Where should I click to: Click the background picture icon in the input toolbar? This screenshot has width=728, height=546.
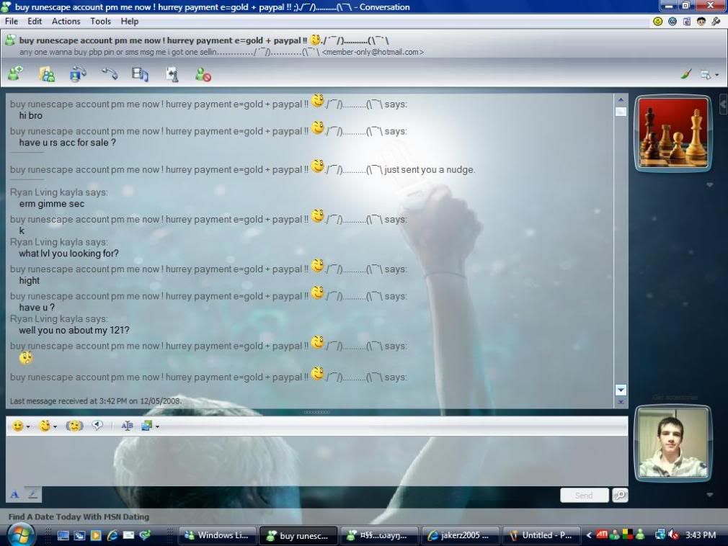[x=147, y=426]
